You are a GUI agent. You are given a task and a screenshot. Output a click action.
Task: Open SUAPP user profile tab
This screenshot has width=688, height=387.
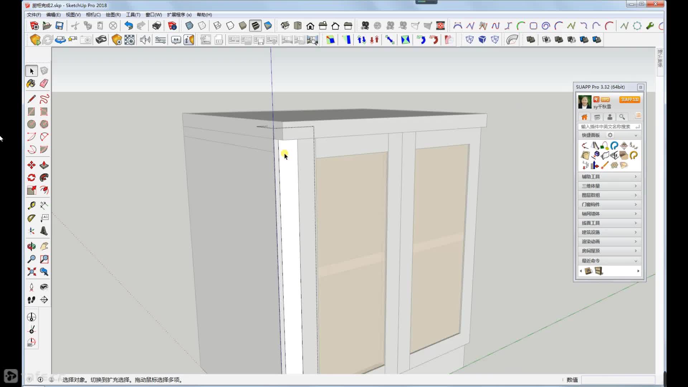(610, 117)
